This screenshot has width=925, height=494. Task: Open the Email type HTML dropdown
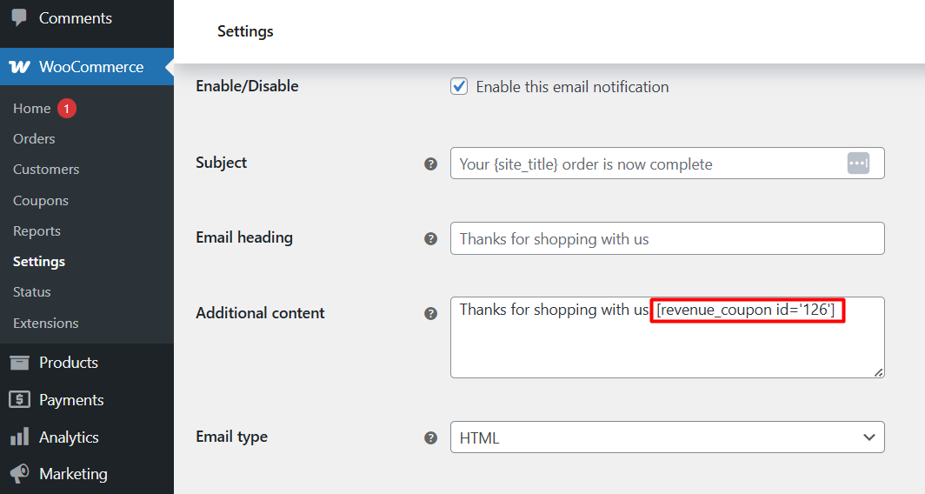[x=667, y=437]
